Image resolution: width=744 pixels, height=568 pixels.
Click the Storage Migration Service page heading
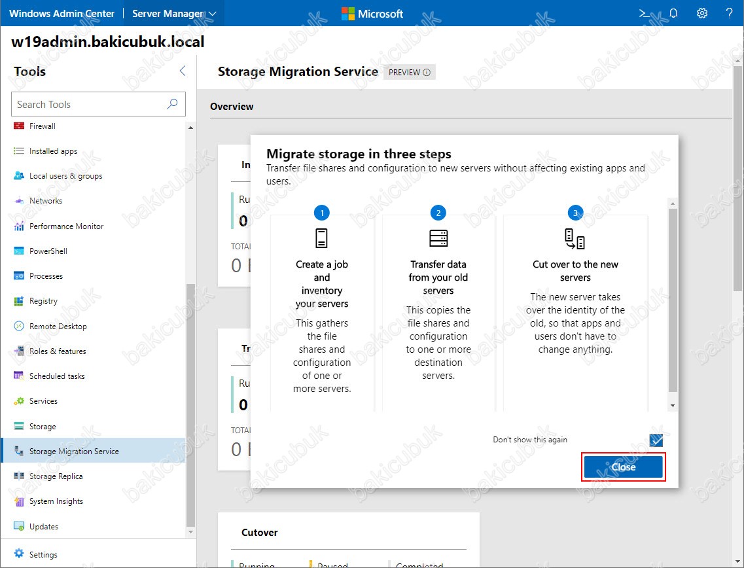298,71
